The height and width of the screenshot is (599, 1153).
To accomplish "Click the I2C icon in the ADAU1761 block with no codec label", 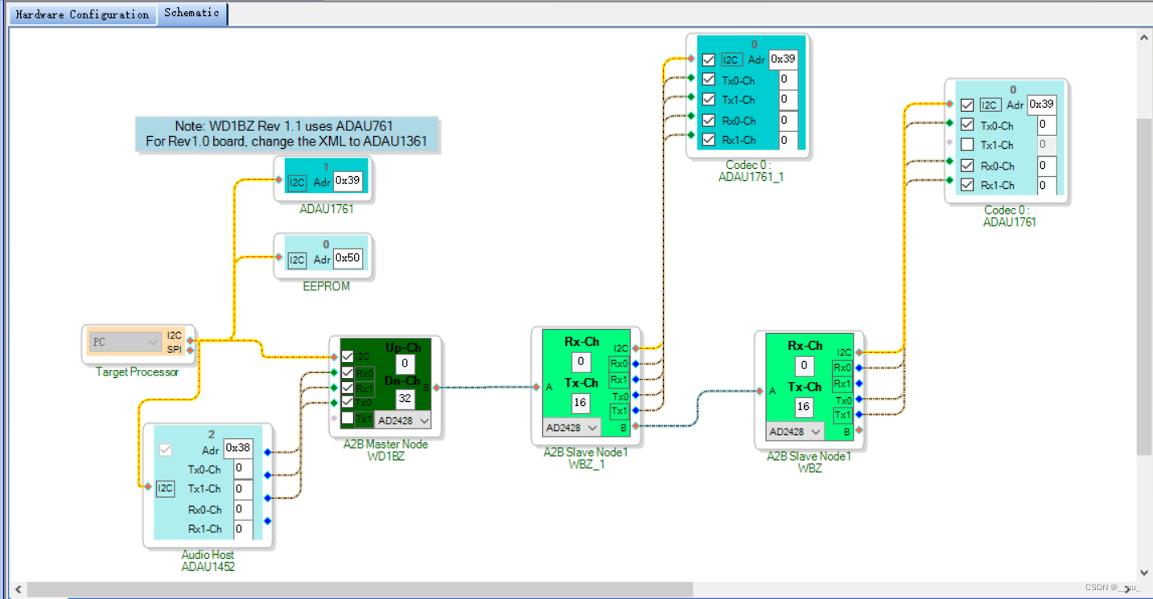I will click(297, 183).
